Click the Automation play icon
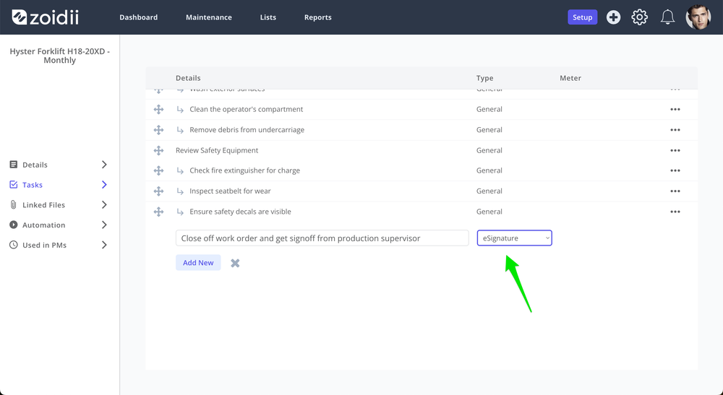 [13, 225]
